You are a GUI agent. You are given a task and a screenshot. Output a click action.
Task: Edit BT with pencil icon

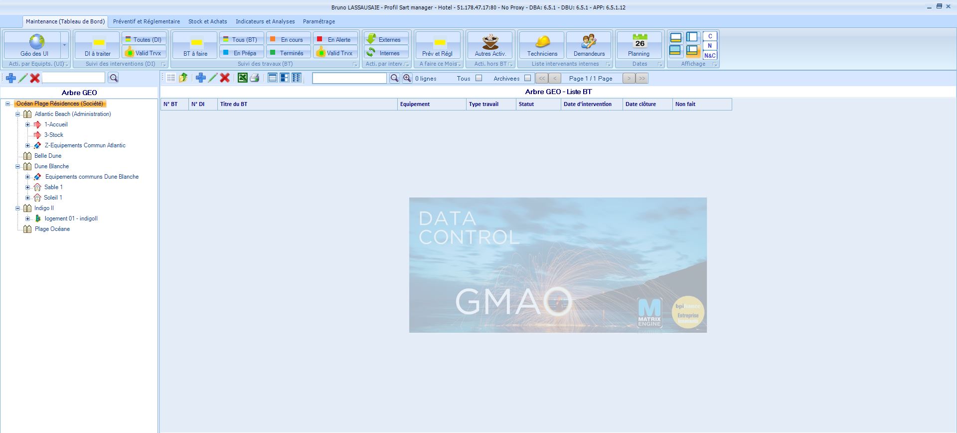click(213, 78)
